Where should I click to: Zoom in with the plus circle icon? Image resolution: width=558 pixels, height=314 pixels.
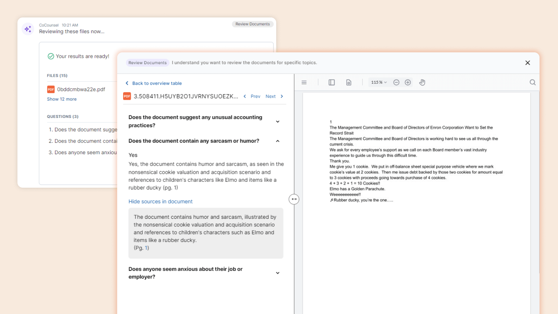pyautogui.click(x=408, y=82)
